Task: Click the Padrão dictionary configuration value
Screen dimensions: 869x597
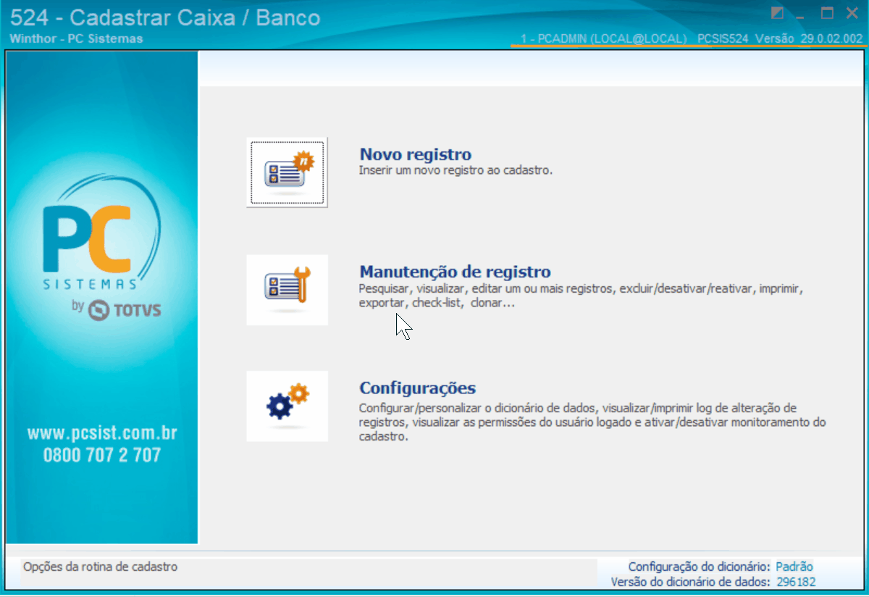Action: [794, 567]
